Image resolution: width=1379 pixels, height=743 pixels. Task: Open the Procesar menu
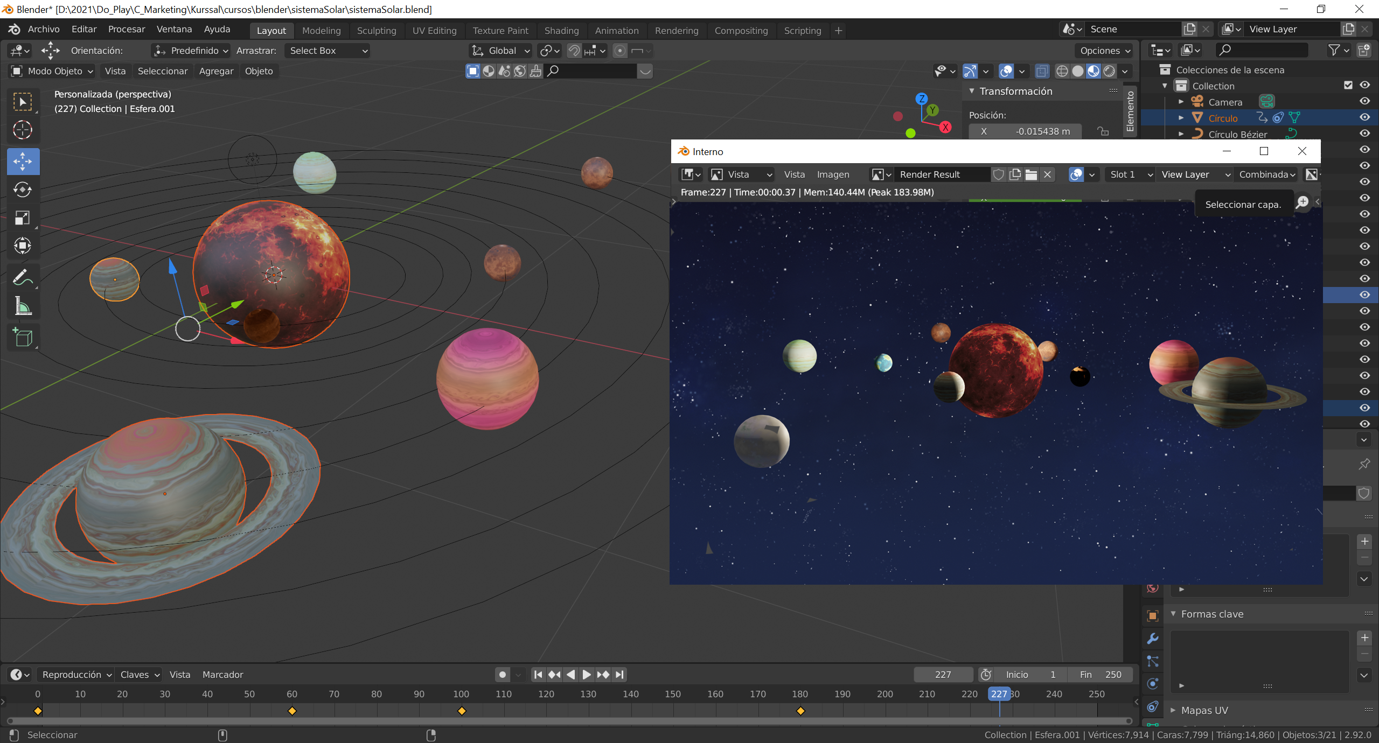(x=126, y=29)
